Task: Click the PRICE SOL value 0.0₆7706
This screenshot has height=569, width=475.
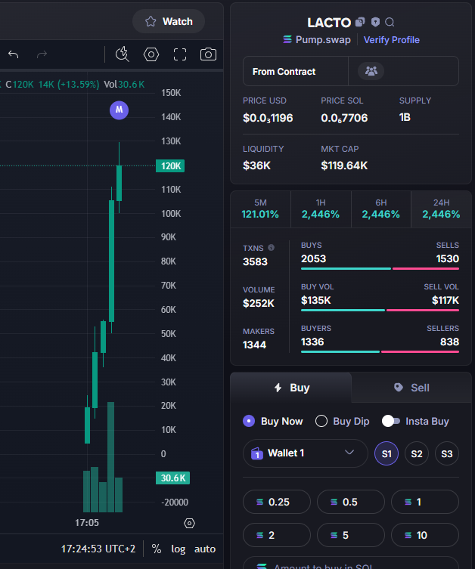Action: click(x=344, y=118)
